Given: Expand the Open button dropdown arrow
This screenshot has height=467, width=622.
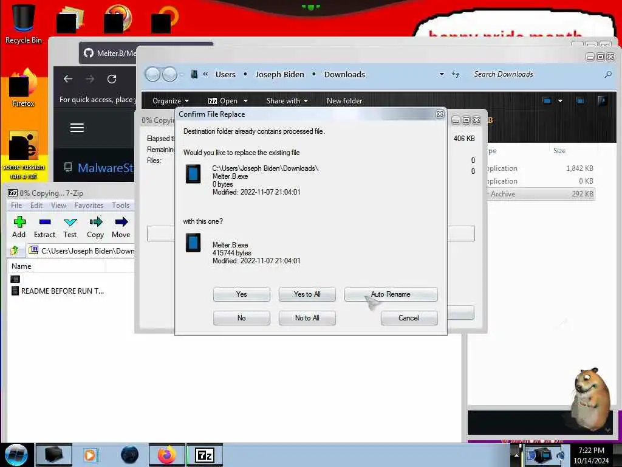Looking at the screenshot, I should coord(245,101).
